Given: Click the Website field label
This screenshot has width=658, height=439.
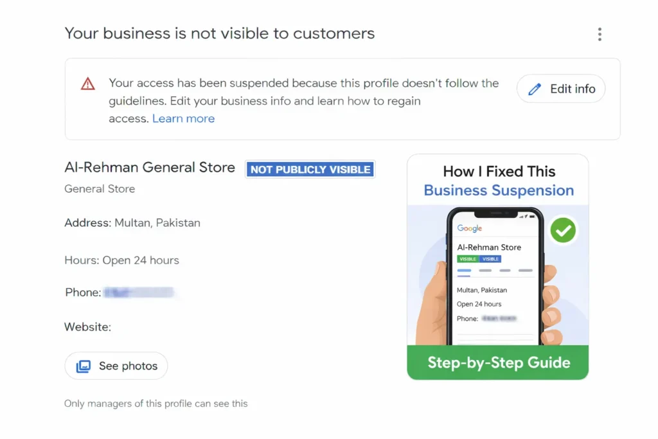Looking at the screenshot, I should pos(87,327).
